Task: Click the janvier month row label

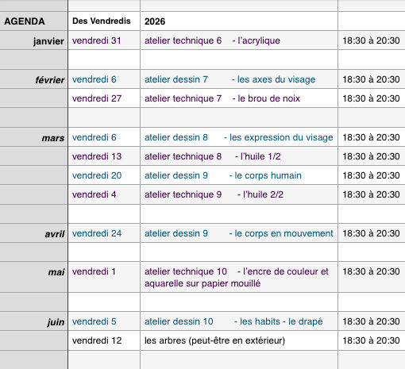Action: pos(33,40)
